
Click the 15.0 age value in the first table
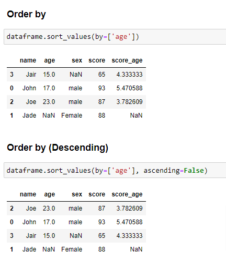click(x=49, y=75)
